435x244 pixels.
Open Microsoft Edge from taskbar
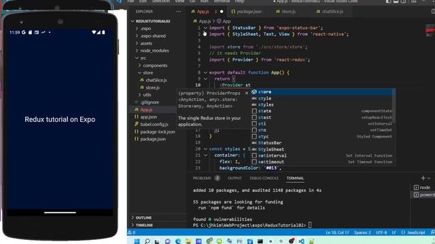178,241
